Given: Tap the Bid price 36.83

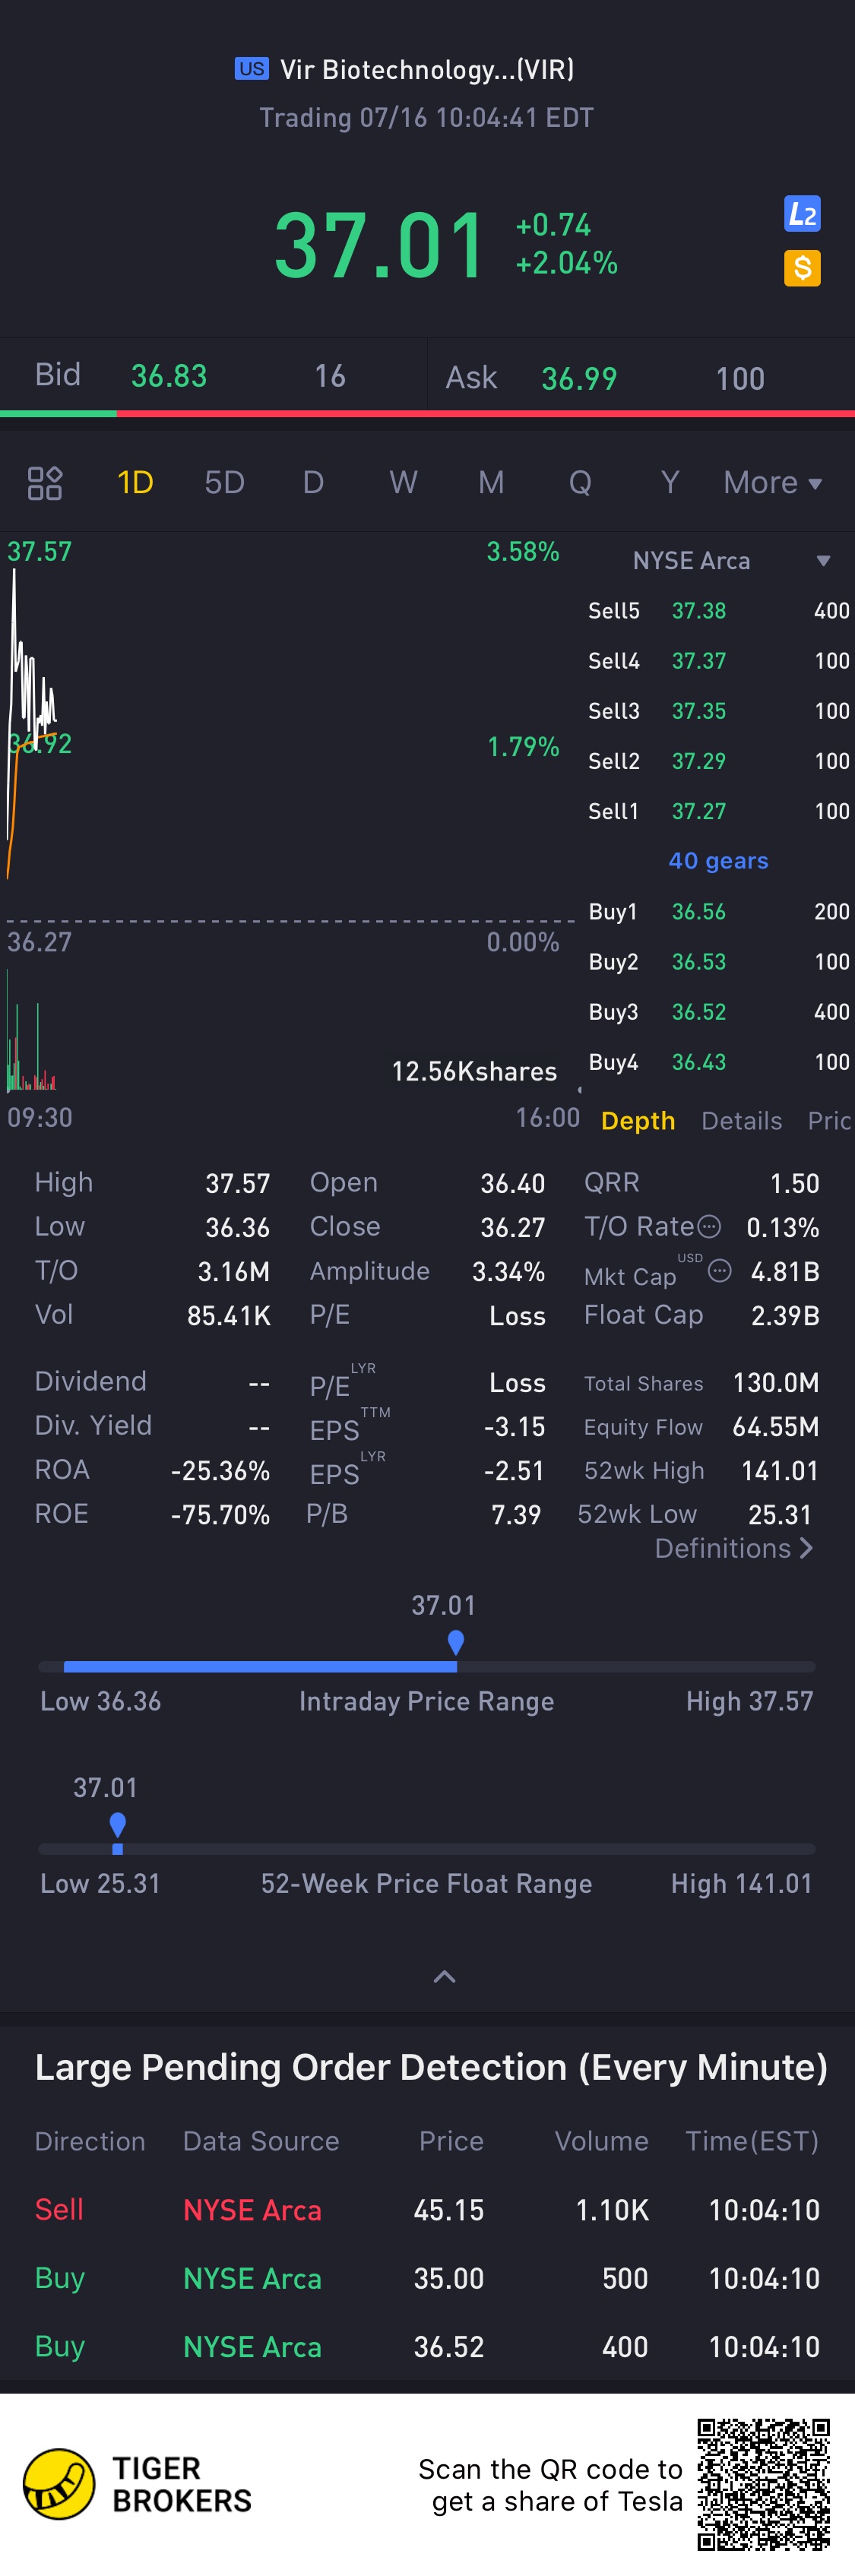Looking at the screenshot, I should [169, 376].
